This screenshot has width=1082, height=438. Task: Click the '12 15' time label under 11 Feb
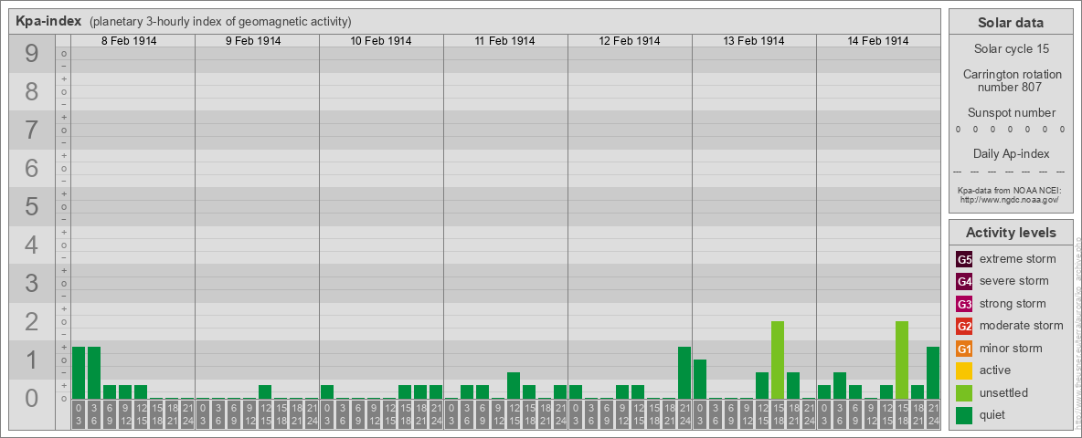point(514,414)
